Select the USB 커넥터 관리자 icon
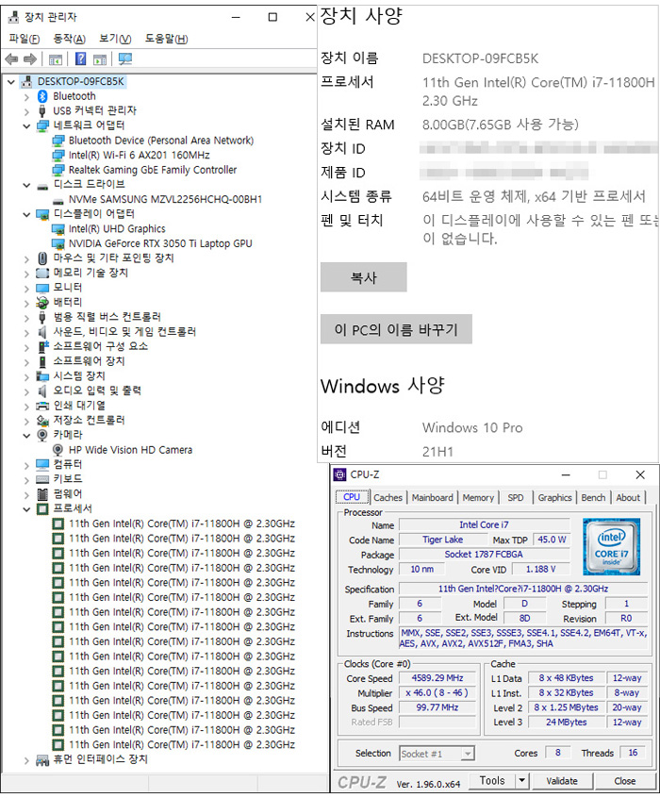 coord(42,111)
